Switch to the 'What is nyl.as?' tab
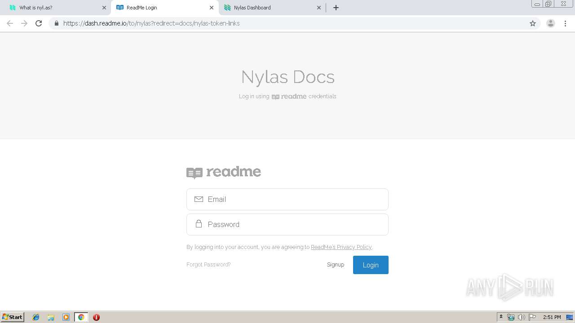Image resolution: width=575 pixels, height=323 pixels. point(56,8)
